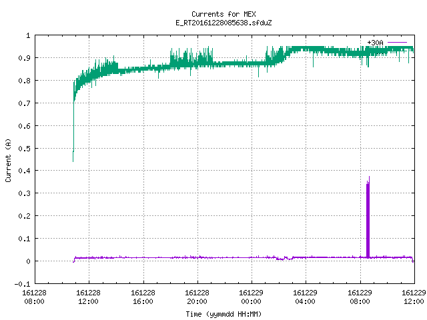Click the x-axis label 161229 00:00

click(x=251, y=297)
